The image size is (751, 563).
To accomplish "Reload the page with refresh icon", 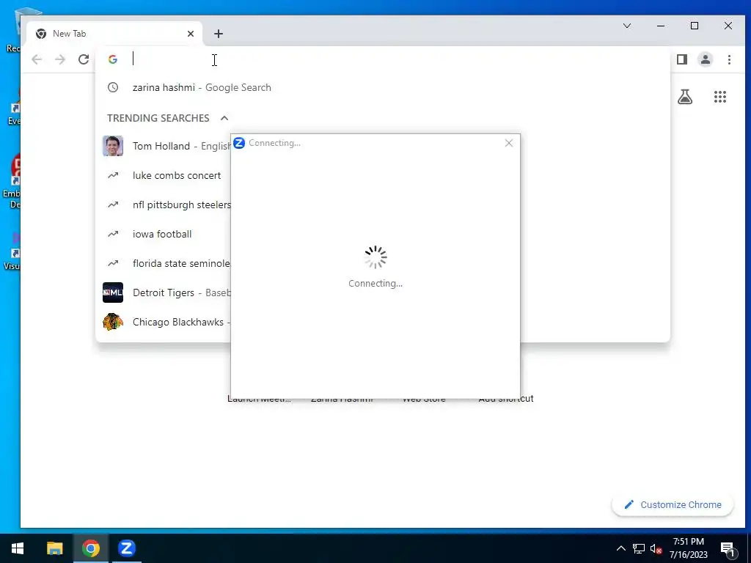I will [84, 59].
